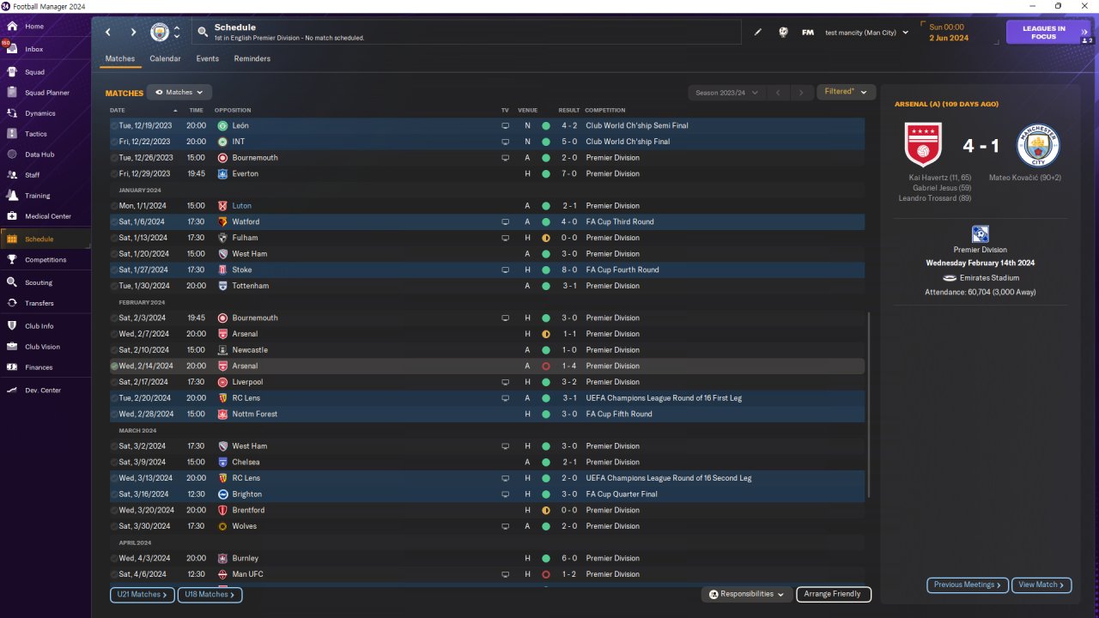Screen dimensions: 1099x618
Task: Click the View Match button
Action: (1042, 585)
